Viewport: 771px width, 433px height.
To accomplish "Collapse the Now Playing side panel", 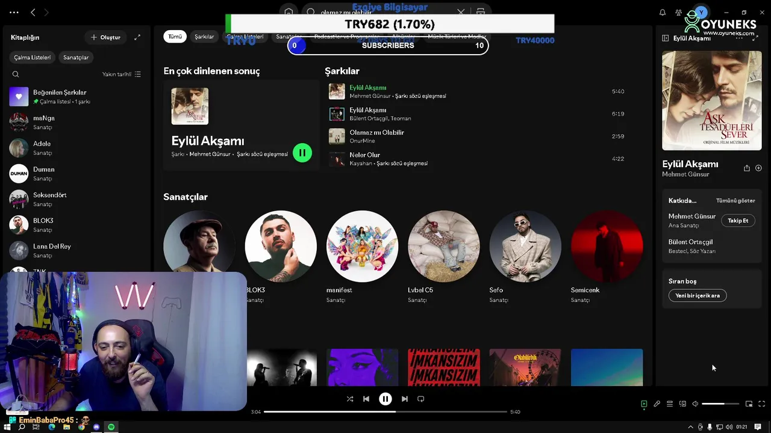I will 665,38.
